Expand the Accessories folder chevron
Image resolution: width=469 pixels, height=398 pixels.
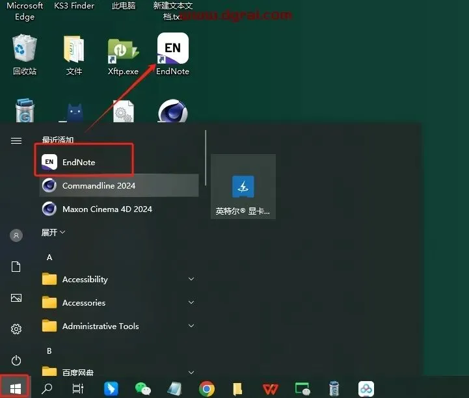[x=191, y=302]
